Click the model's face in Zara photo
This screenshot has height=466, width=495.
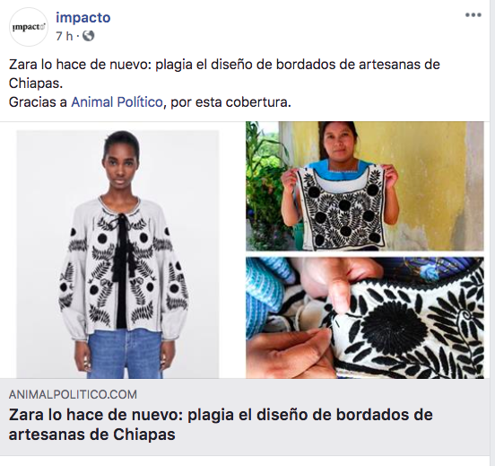coord(121,166)
